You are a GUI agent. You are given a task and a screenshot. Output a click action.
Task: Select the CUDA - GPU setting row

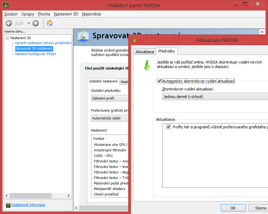(110, 156)
